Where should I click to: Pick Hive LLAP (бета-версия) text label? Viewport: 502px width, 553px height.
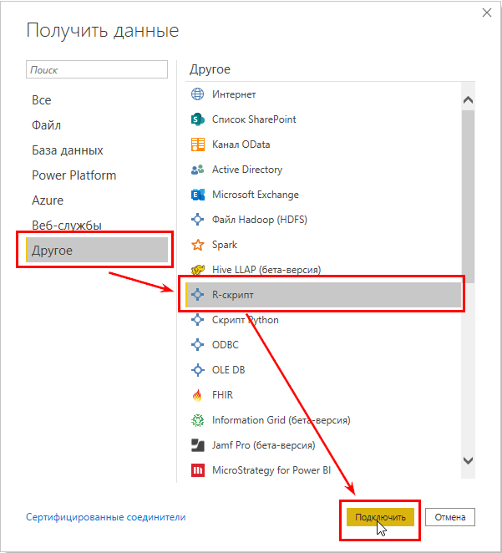[266, 270]
